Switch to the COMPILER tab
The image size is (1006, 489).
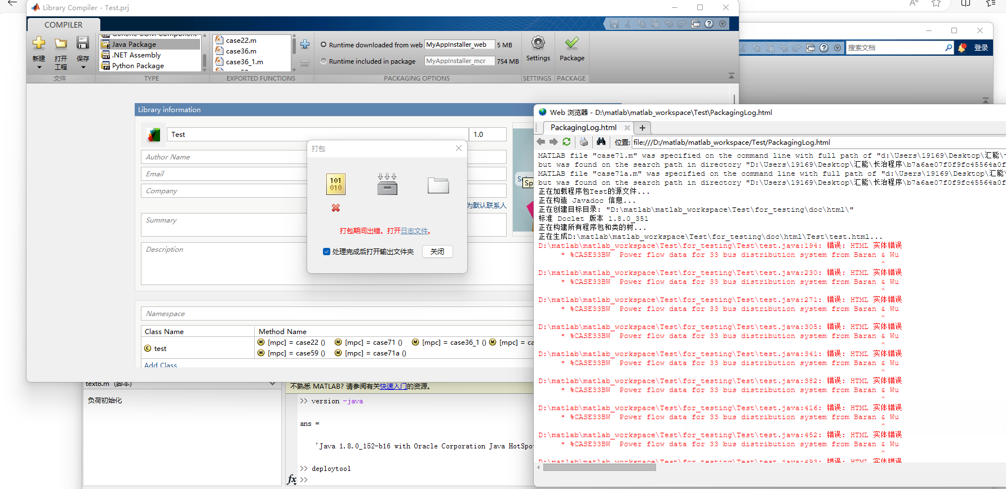click(63, 25)
